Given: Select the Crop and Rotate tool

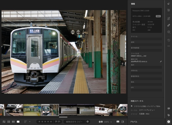Looking at the screenshot, I should coord(169,19).
